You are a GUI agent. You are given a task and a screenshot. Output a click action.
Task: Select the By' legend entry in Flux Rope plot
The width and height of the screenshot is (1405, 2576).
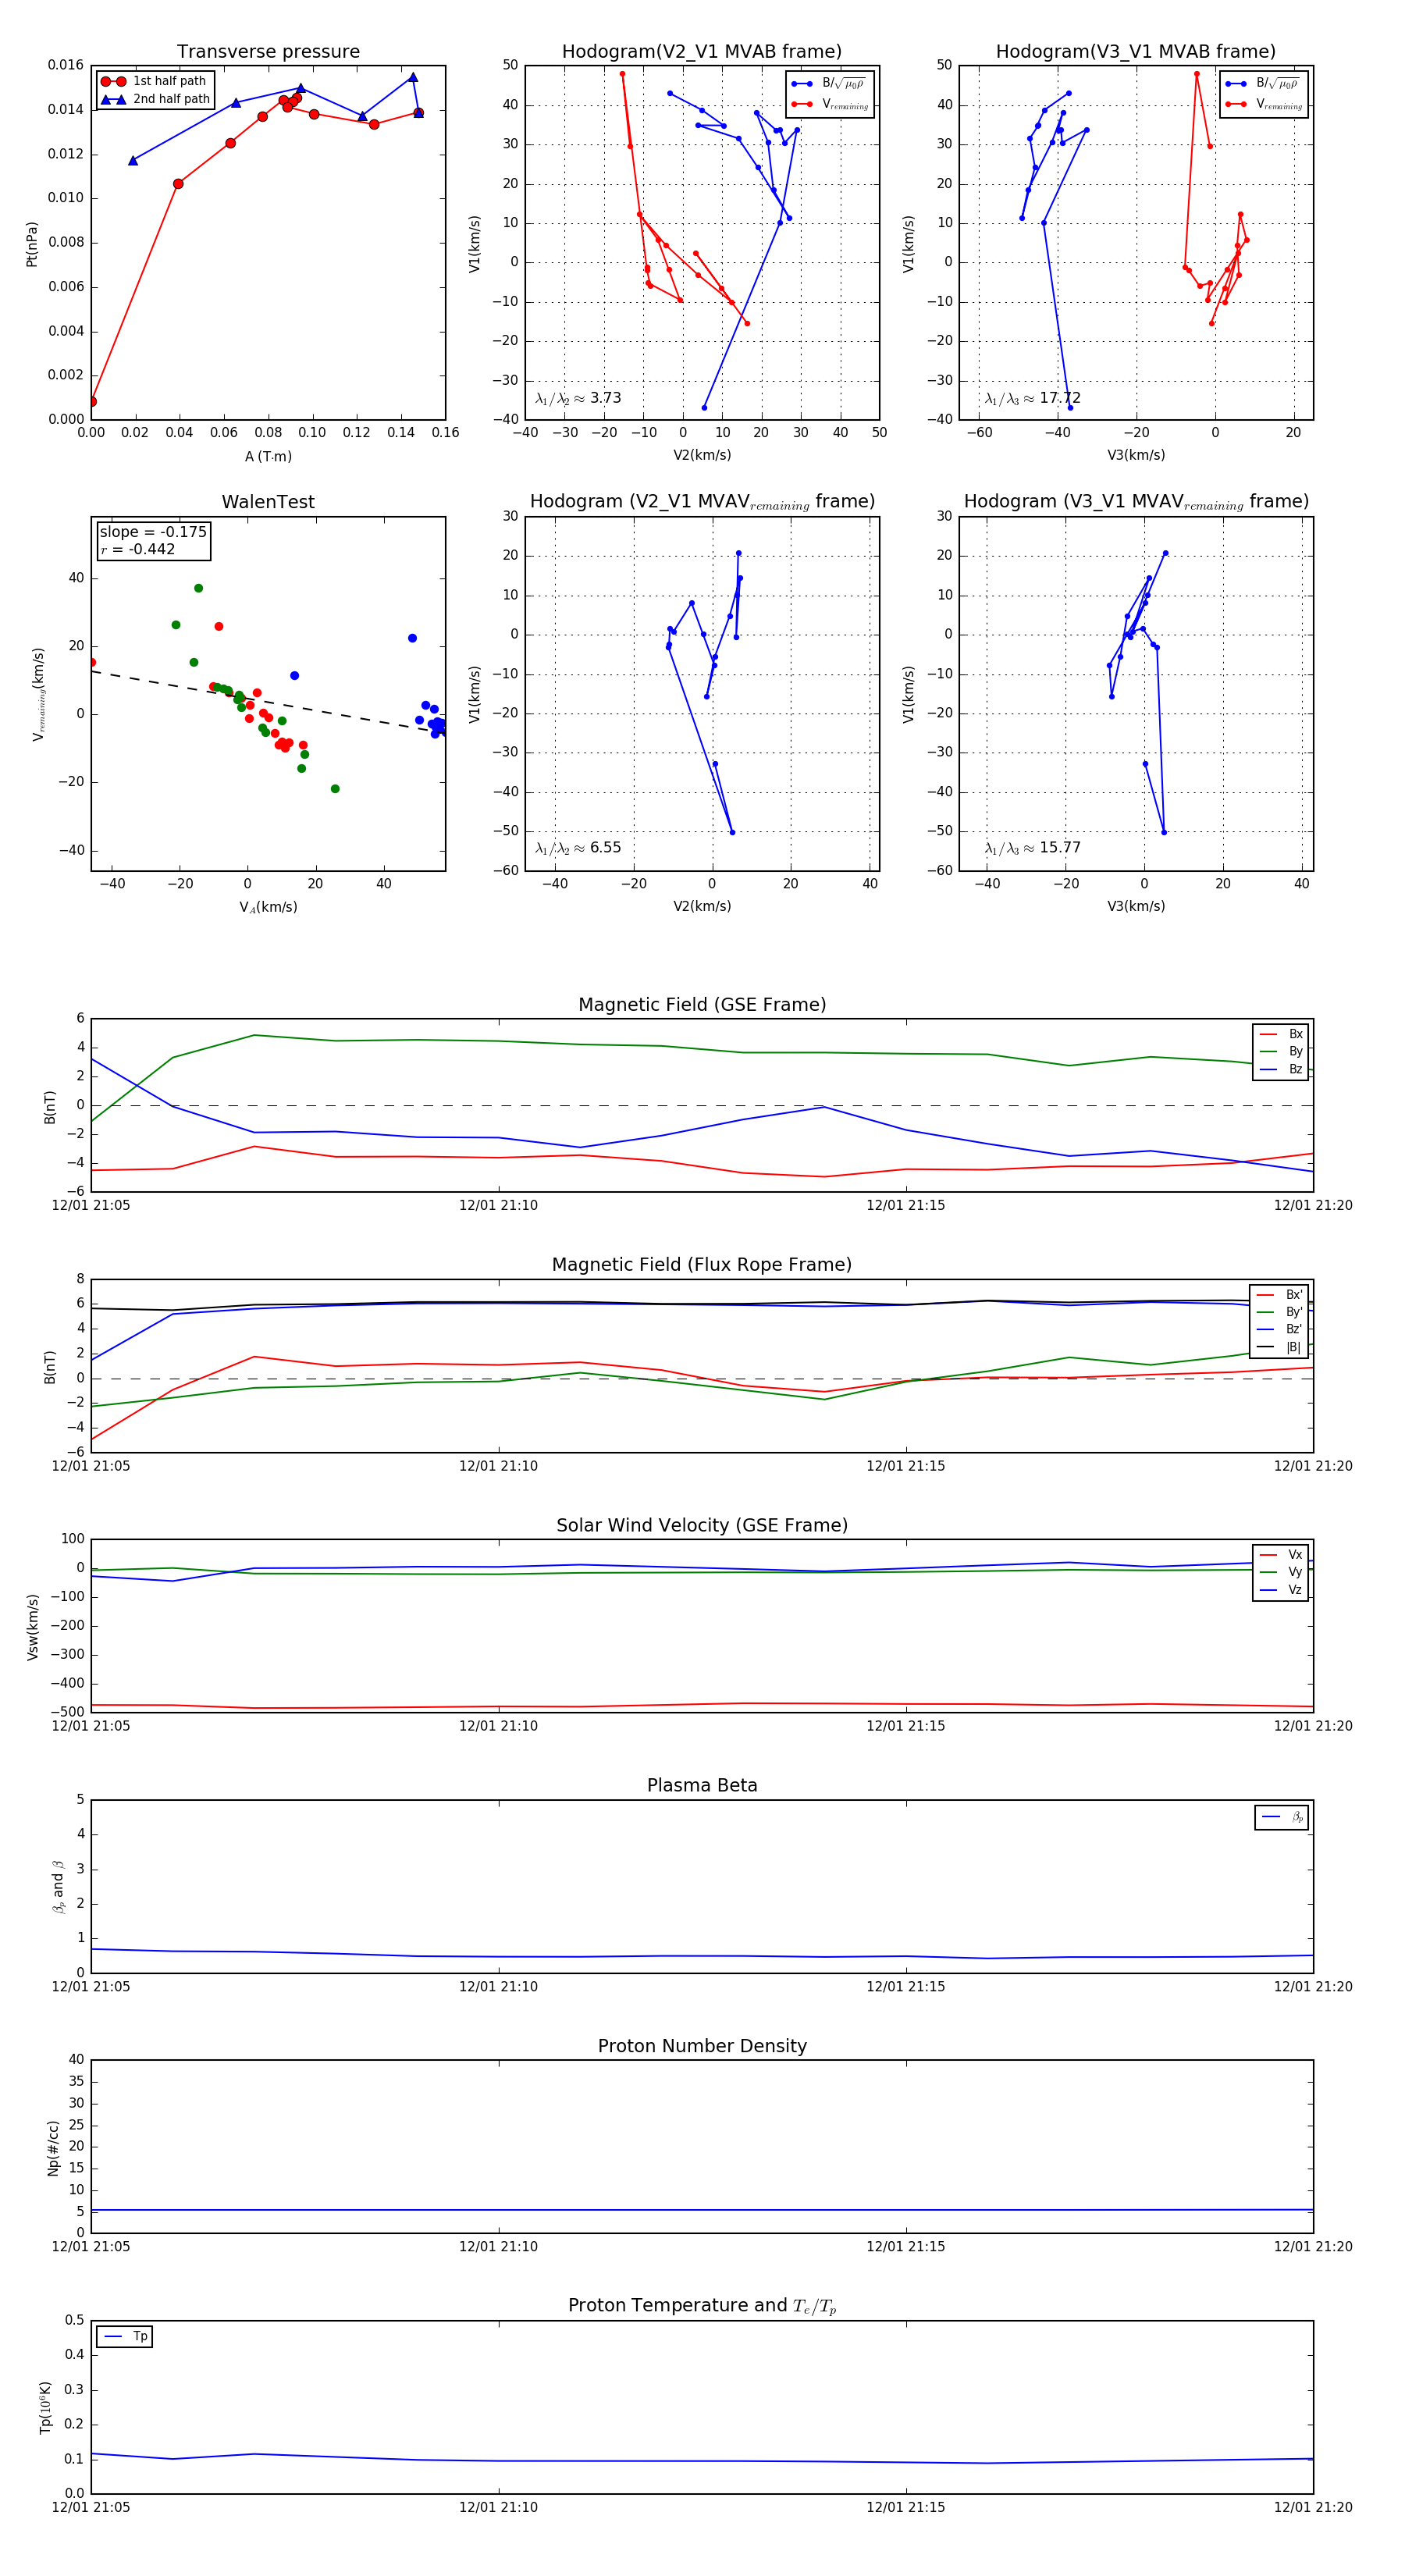1279,1312
